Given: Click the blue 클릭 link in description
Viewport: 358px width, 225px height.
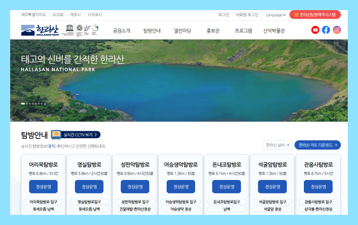Looking at the screenshot, I should coord(51,146).
